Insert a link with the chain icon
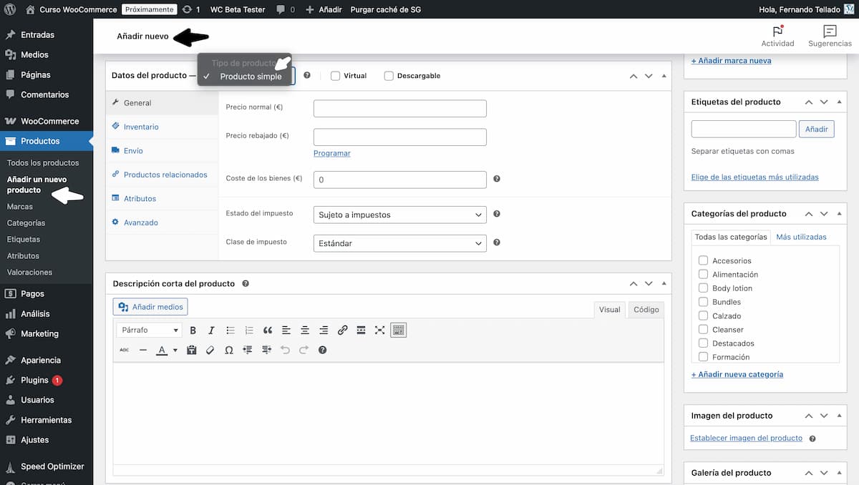 click(x=342, y=330)
